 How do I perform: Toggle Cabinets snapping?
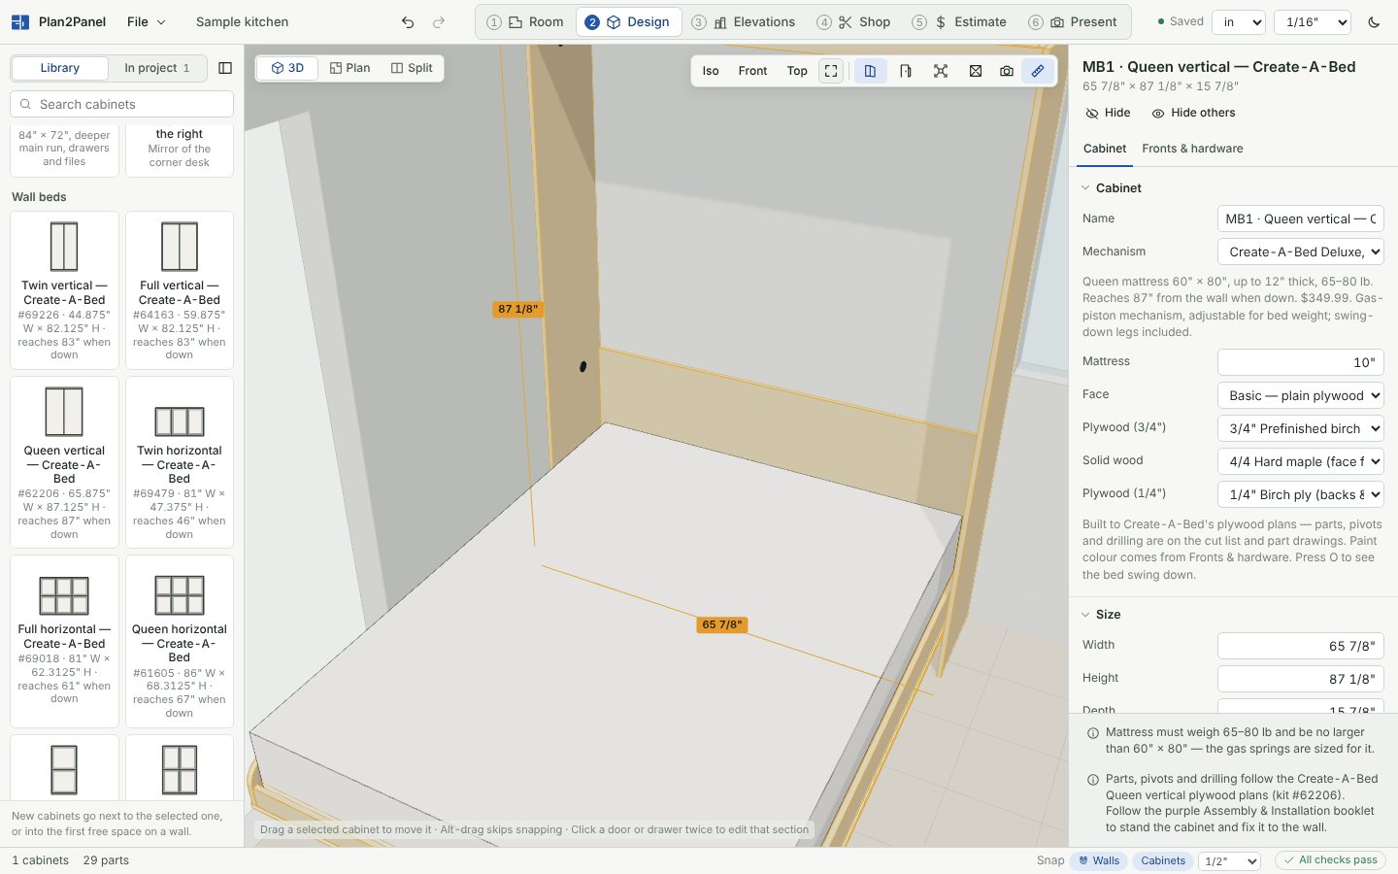1163,860
